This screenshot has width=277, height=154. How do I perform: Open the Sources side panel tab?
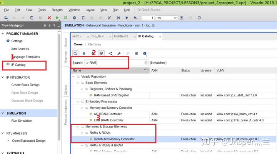pos(66,57)
